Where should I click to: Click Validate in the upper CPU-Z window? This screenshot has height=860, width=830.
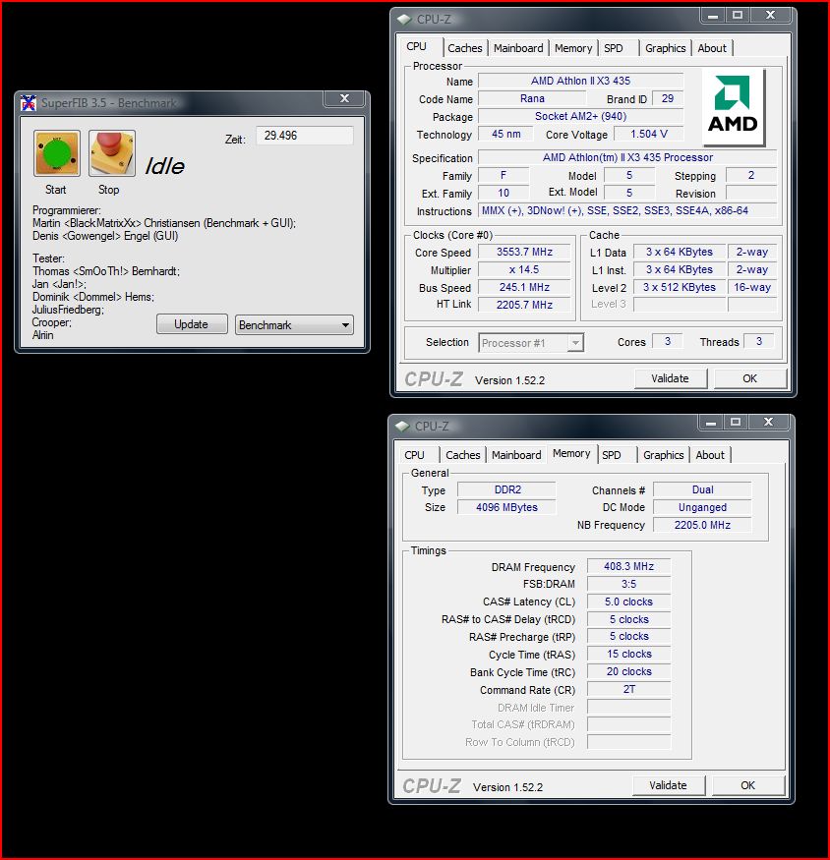670,378
